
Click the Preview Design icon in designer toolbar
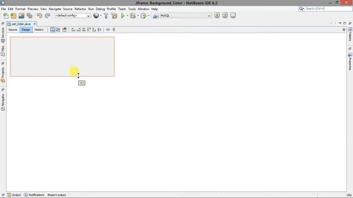tap(65, 30)
